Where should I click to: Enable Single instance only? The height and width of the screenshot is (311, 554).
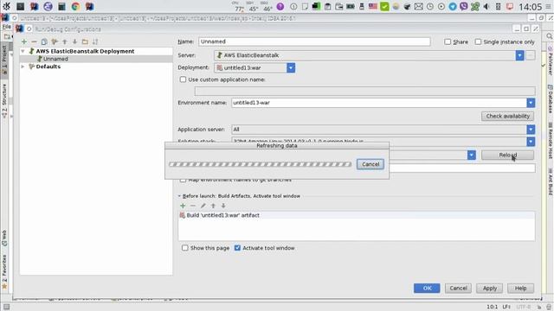coord(478,41)
